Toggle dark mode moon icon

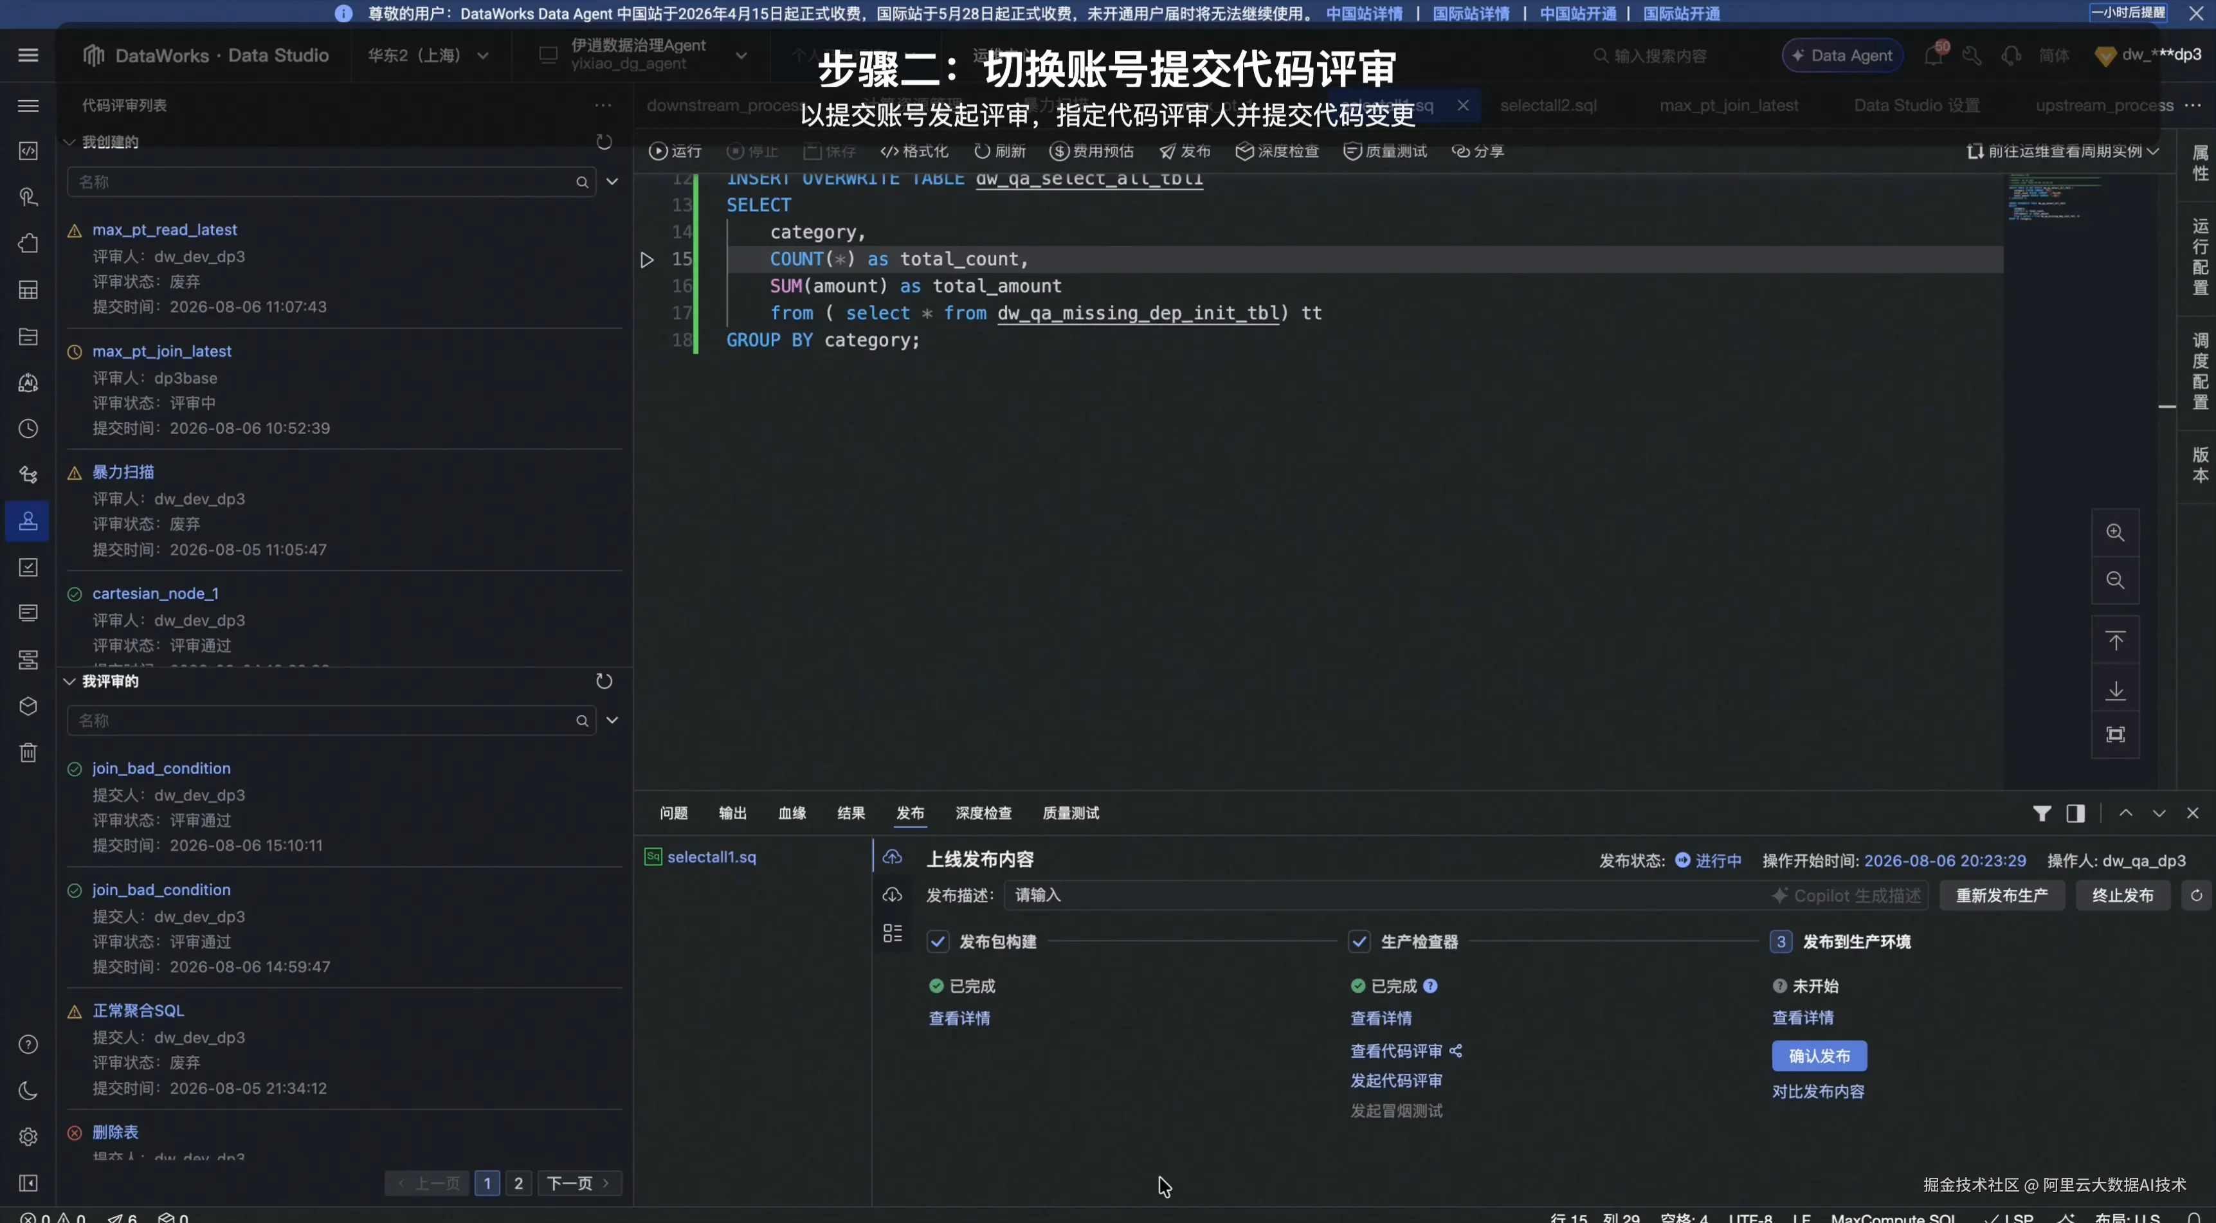pyautogui.click(x=28, y=1091)
